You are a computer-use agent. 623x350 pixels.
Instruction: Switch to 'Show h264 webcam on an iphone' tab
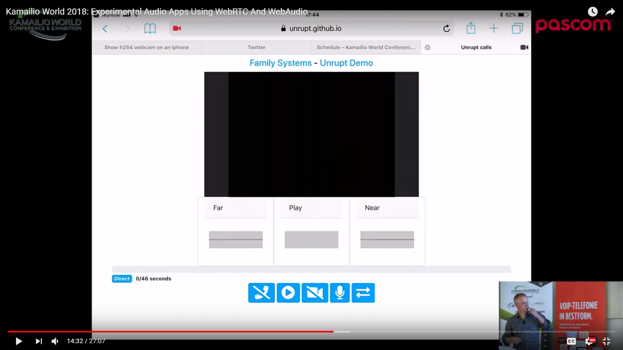click(x=147, y=47)
